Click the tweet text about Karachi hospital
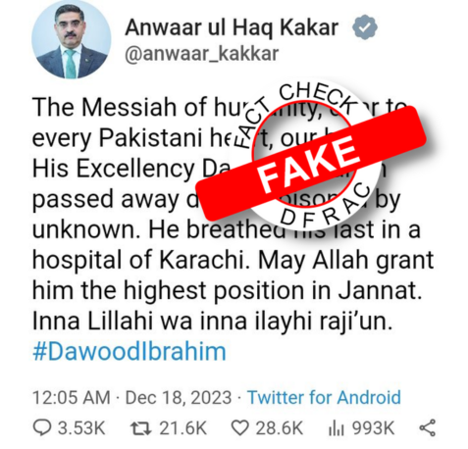Image resolution: width=468 pixels, height=449 pixels. click(233, 260)
